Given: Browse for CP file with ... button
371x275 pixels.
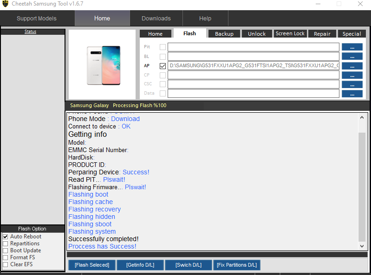Looking at the screenshot, I should point(352,75).
